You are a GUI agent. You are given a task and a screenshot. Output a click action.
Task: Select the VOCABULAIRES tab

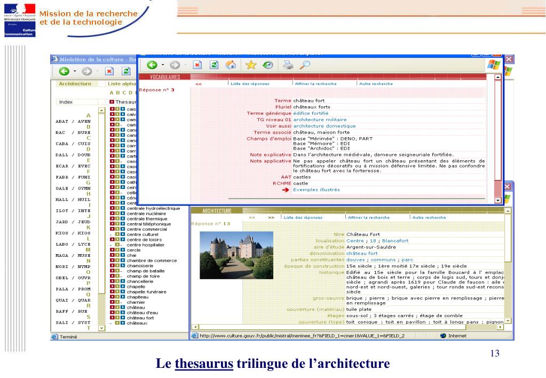point(165,77)
